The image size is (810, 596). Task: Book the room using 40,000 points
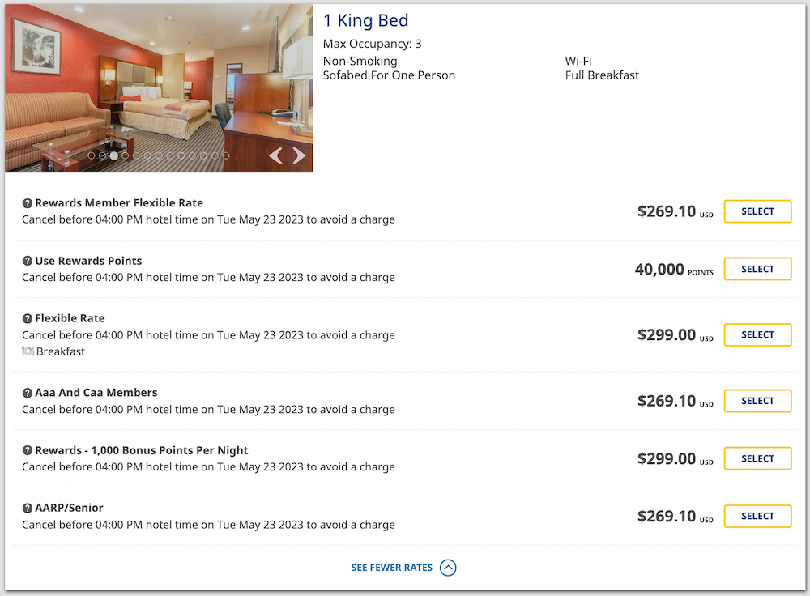757,269
